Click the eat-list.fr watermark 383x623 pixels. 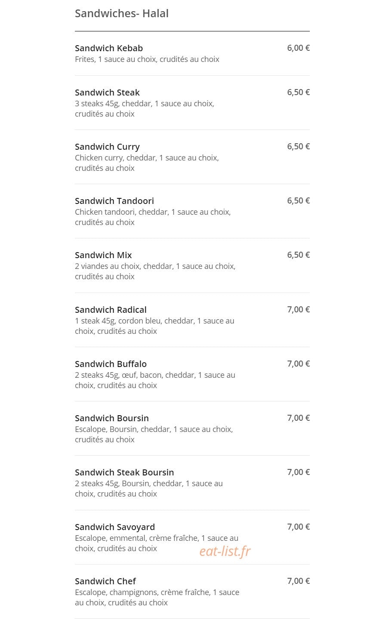(x=225, y=551)
